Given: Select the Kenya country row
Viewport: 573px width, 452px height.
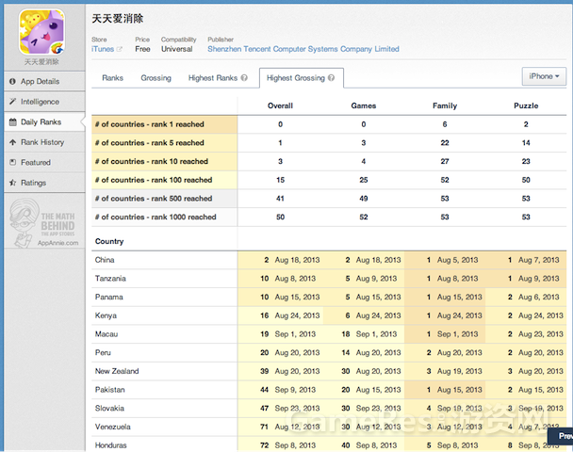Looking at the screenshot, I should coord(329,315).
